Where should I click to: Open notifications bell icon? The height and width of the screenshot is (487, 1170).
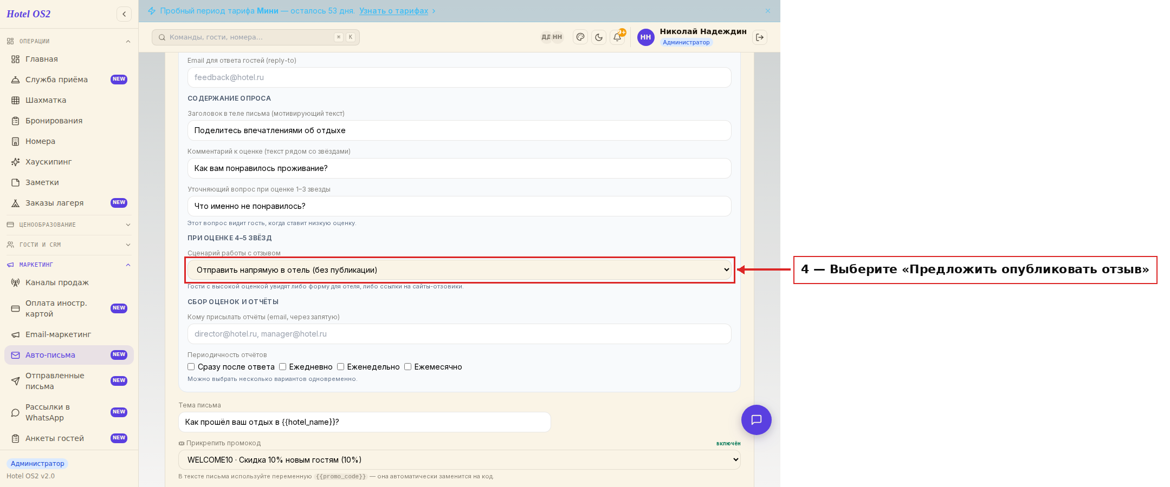point(617,37)
